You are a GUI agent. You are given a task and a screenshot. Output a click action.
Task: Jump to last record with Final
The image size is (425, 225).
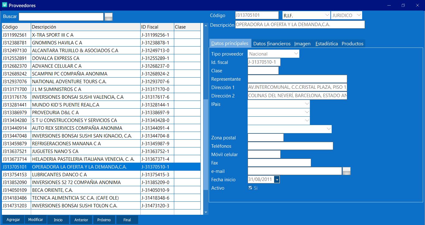coord(127,220)
